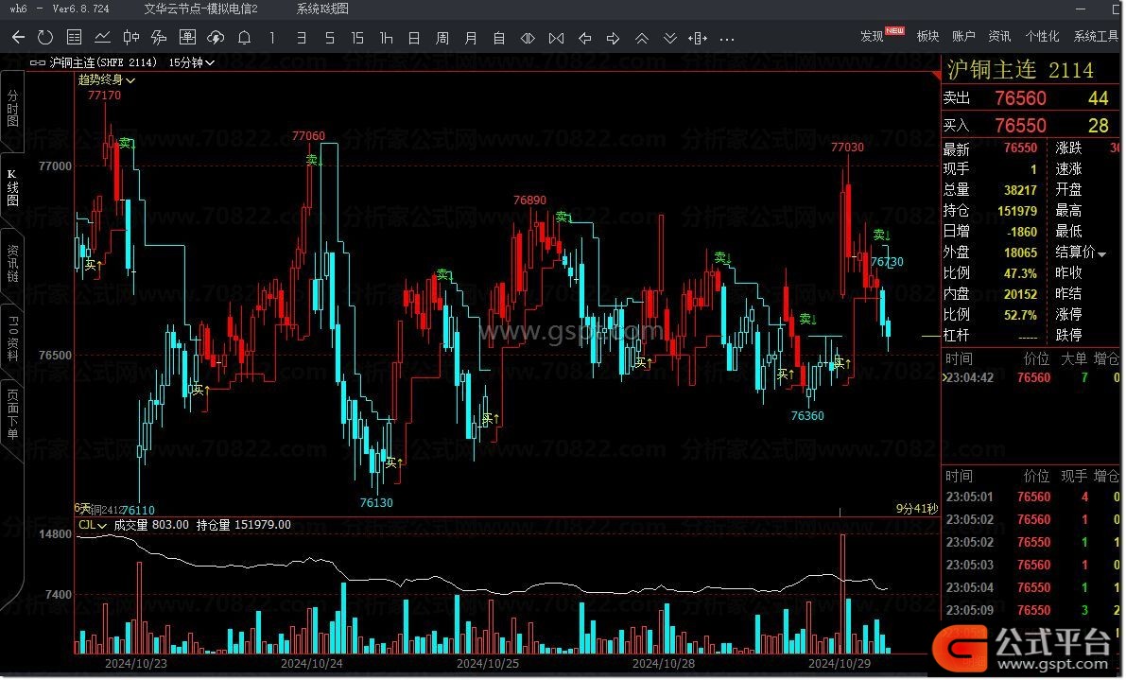Switch to the 分时图 side tab
Screen dimensions: 1126x680
pyautogui.click(x=12, y=108)
